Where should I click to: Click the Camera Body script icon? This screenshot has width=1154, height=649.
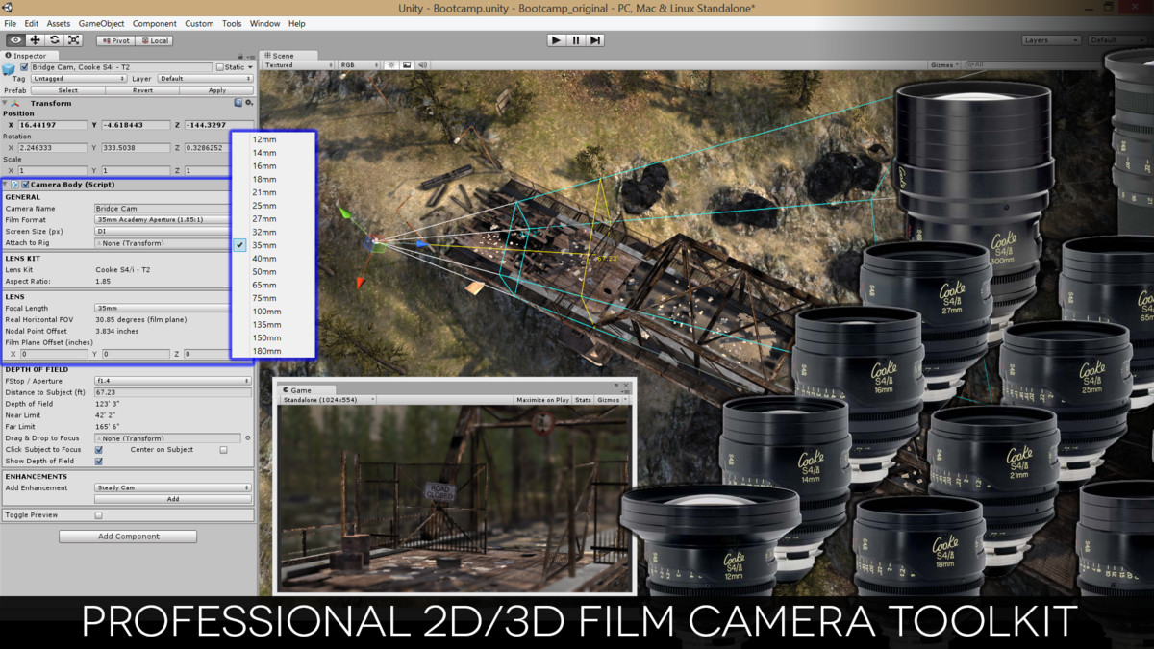[15, 185]
